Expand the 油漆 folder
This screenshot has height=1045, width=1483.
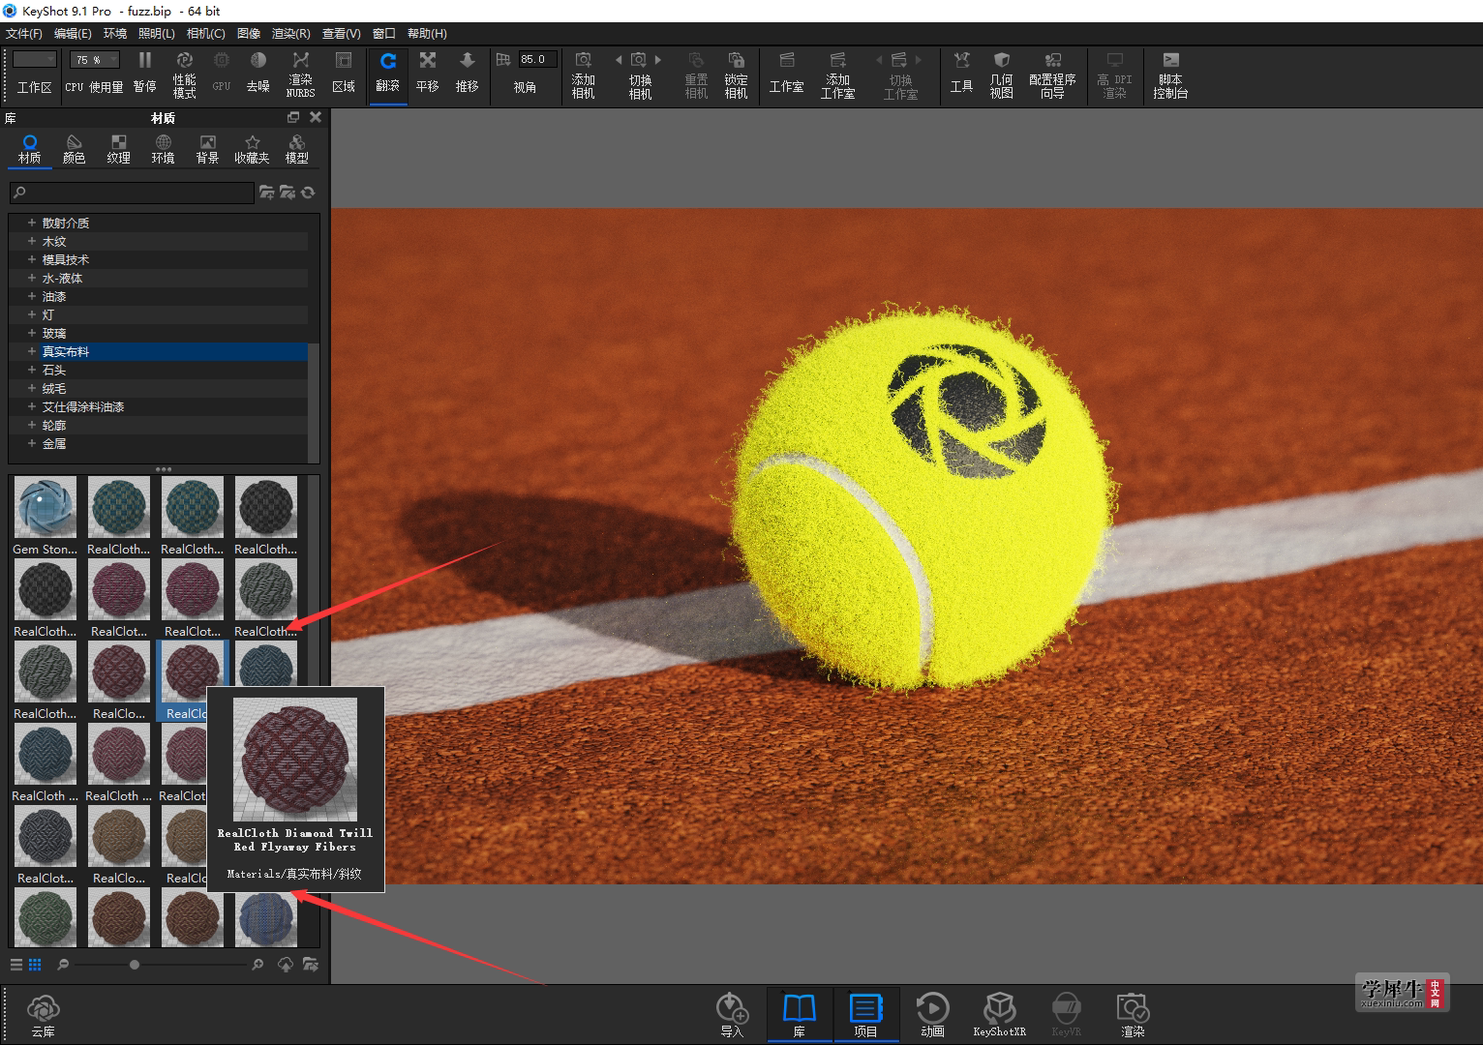coord(32,296)
